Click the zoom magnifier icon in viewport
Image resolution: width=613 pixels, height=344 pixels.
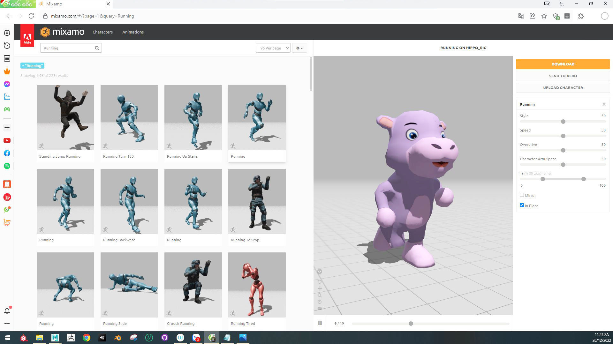coord(320,295)
